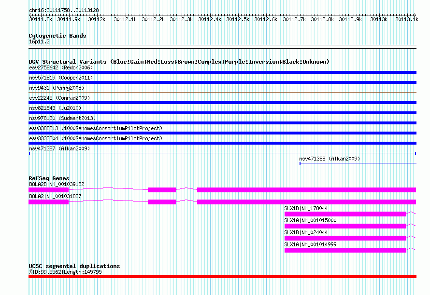Click the nsv471387 (Alkan2009) label
The width and height of the screenshot is (430, 295).
(59, 148)
